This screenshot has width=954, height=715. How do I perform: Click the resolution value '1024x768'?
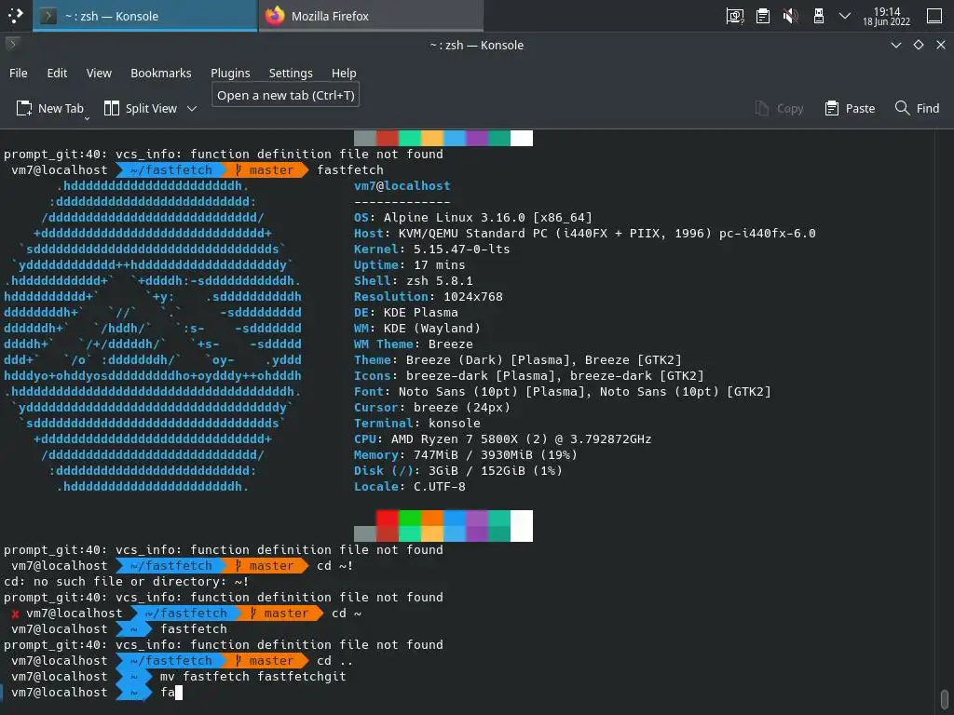coord(472,296)
